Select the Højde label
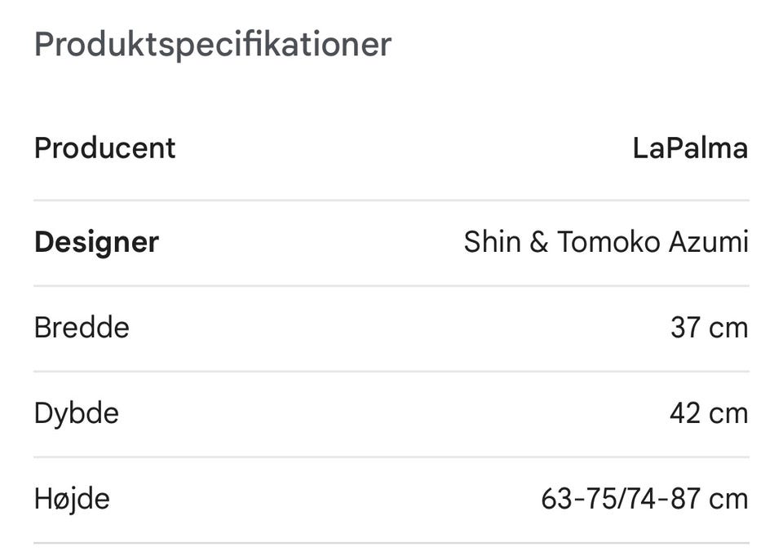 point(72,499)
